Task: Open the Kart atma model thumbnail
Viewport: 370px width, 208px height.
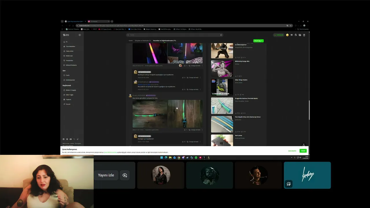Action: pyautogui.click(x=222, y=140)
